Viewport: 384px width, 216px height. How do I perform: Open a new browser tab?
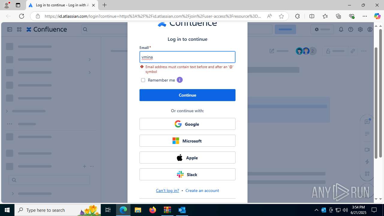coord(104,5)
